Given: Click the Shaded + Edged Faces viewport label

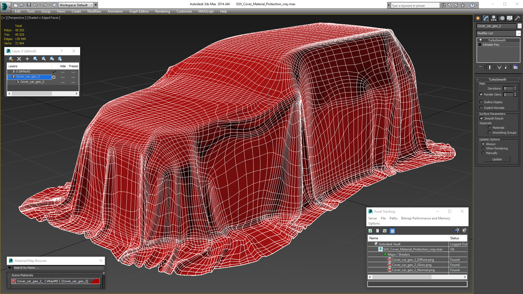Looking at the screenshot, I should (x=43, y=18).
